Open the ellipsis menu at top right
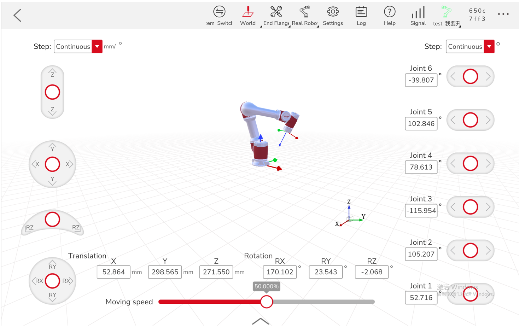This screenshot has height=327, width=519. click(x=503, y=14)
